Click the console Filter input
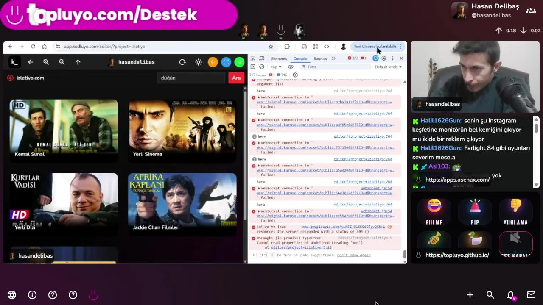 tap(335, 67)
